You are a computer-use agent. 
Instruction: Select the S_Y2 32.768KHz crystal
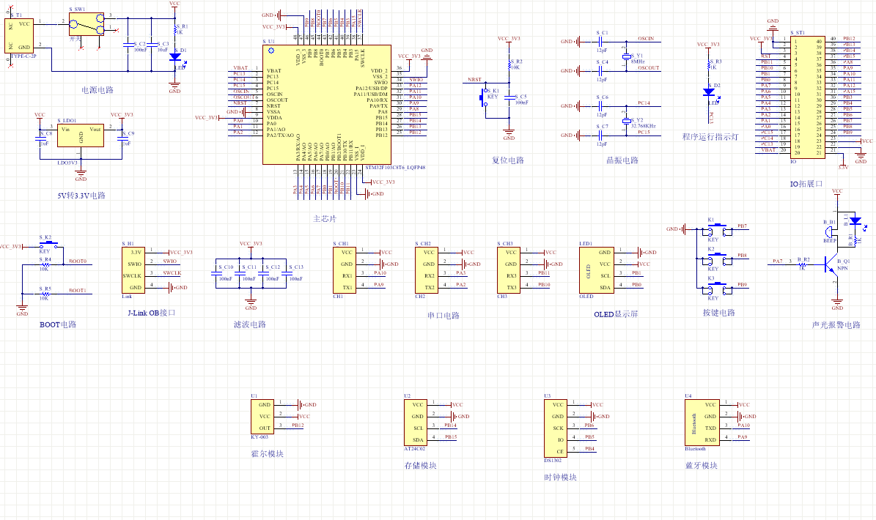(x=626, y=121)
